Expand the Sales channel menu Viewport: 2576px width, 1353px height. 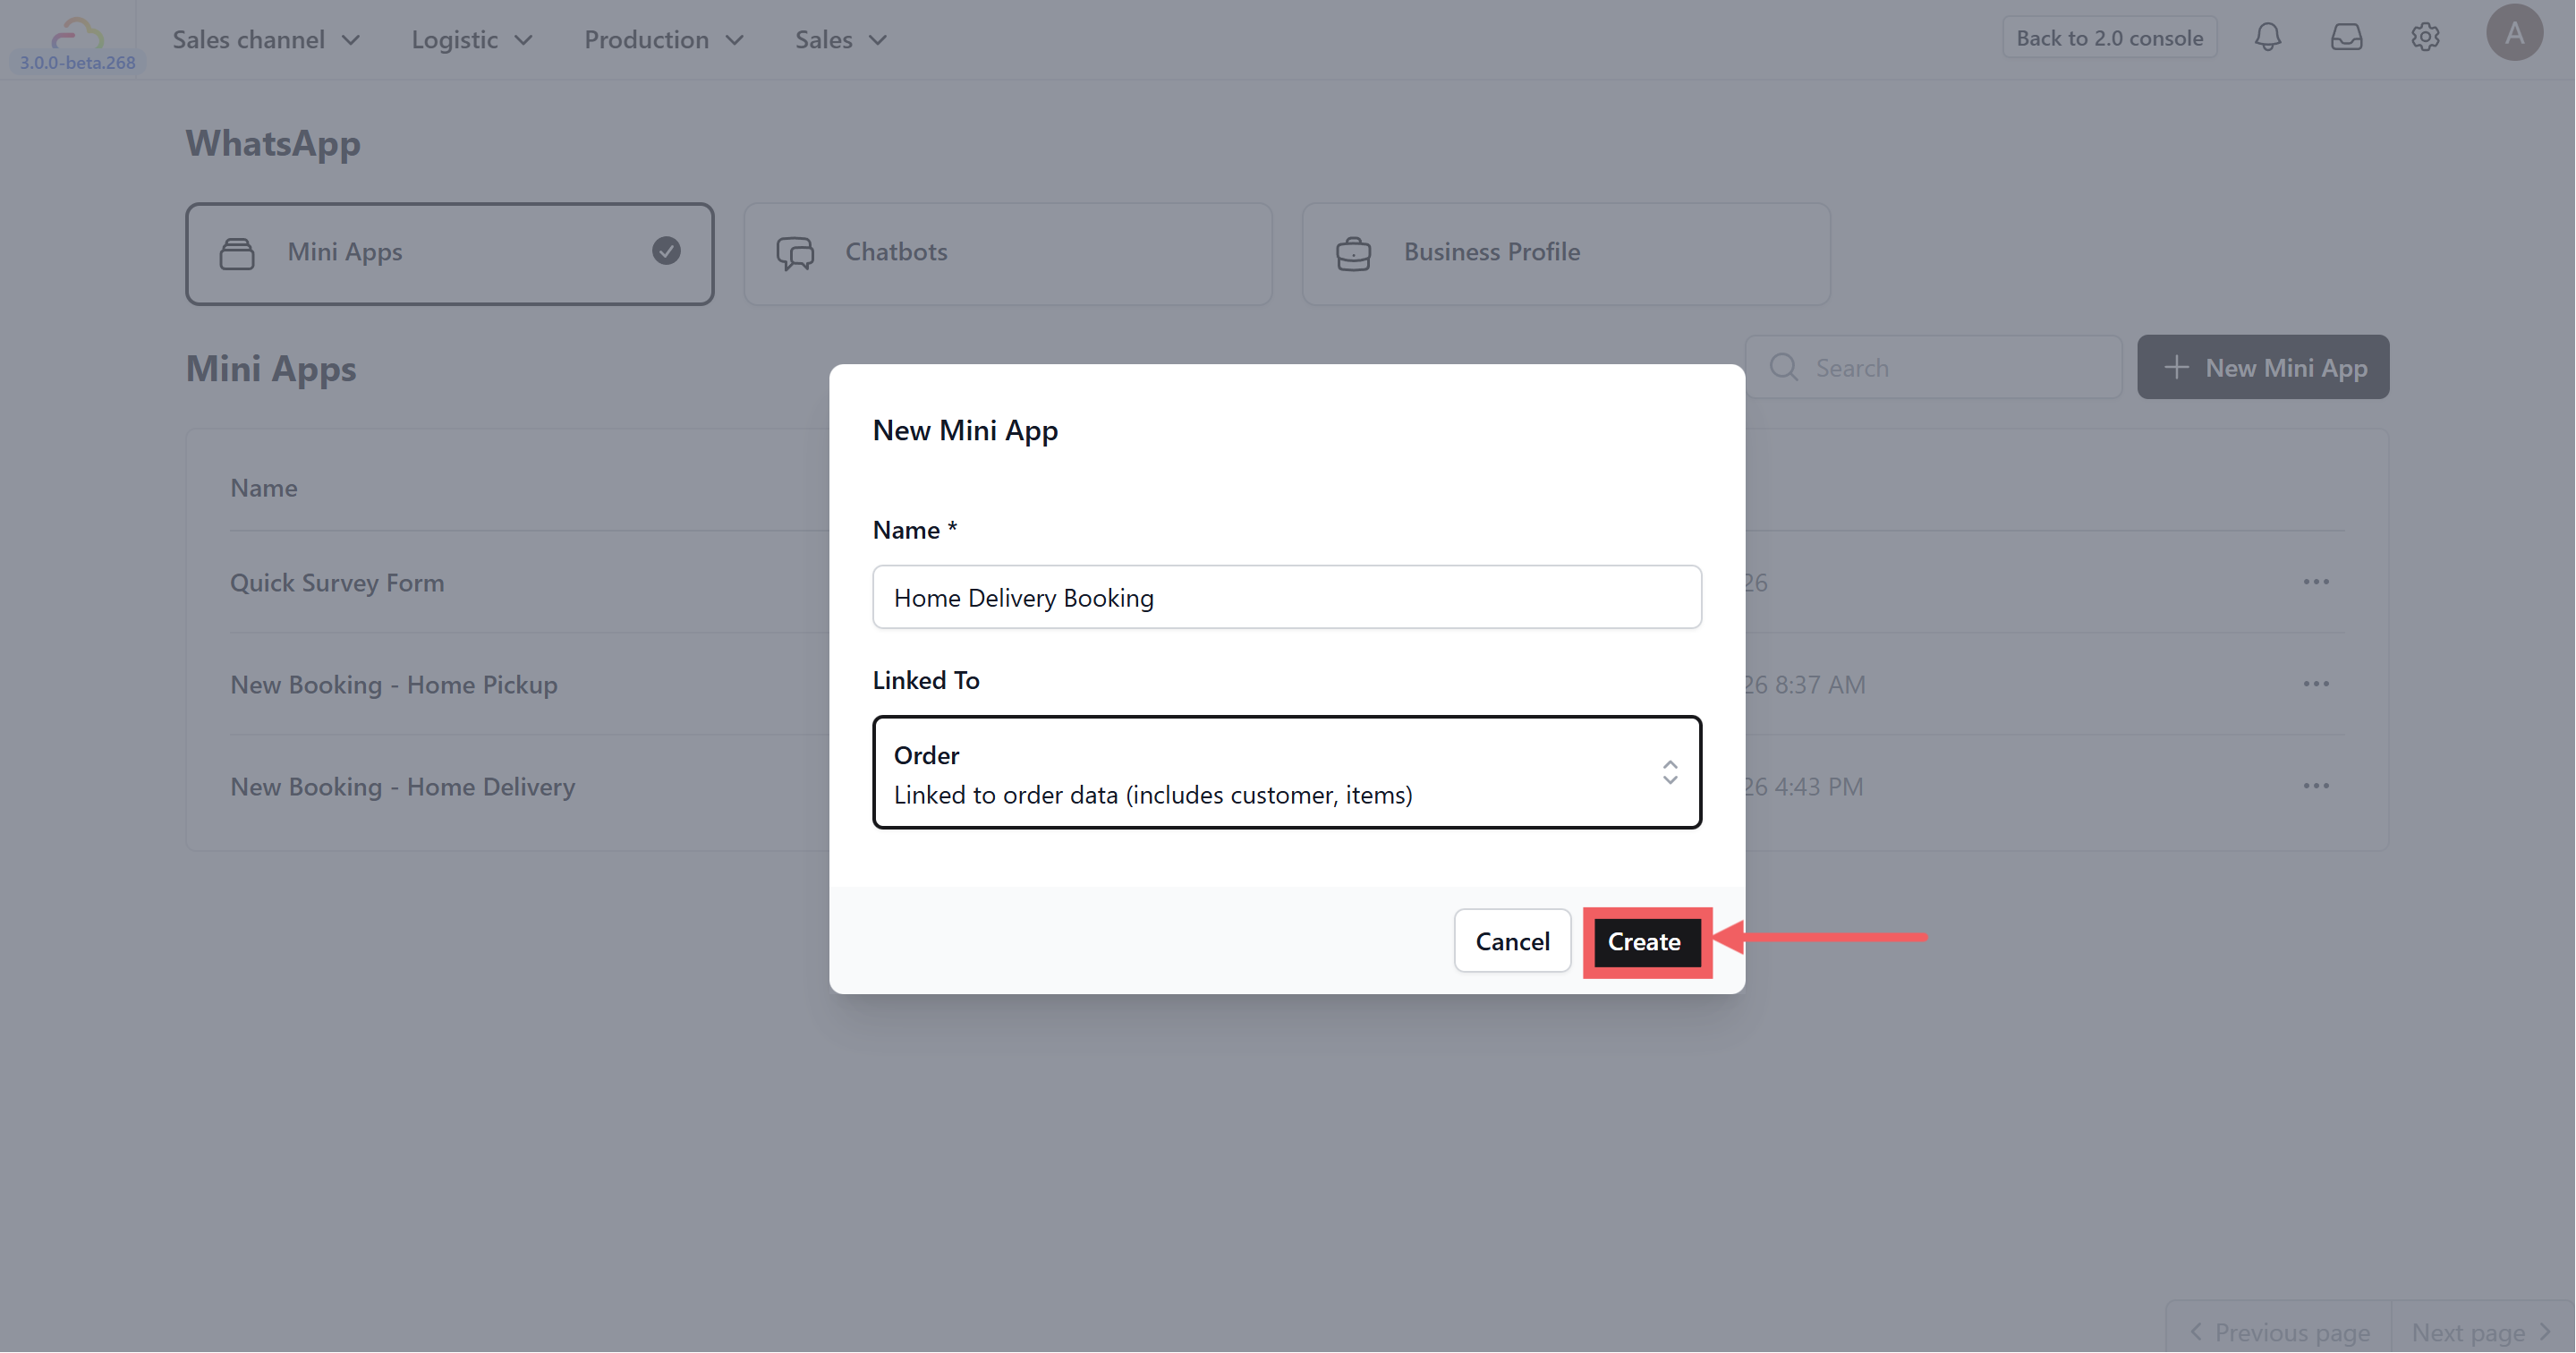(x=266, y=39)
